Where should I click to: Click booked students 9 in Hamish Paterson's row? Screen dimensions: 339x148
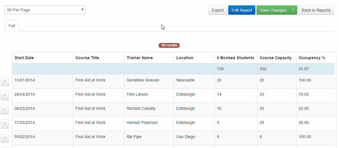click(218, 123)
